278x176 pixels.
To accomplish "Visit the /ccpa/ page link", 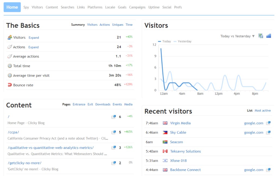I will (x=13, y=132).
